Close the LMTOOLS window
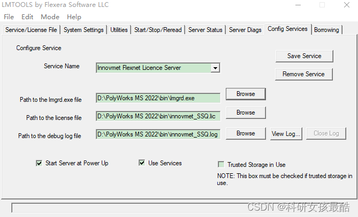Image resolution: width=358 pixels, height=217 pixels. [x=347, y=5]
